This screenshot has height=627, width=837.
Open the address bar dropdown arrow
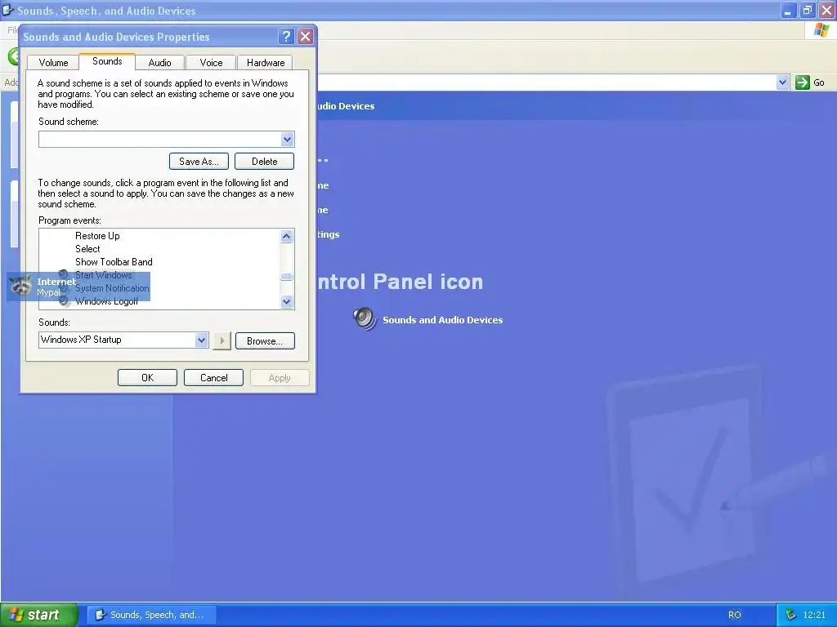pos(782,82)
